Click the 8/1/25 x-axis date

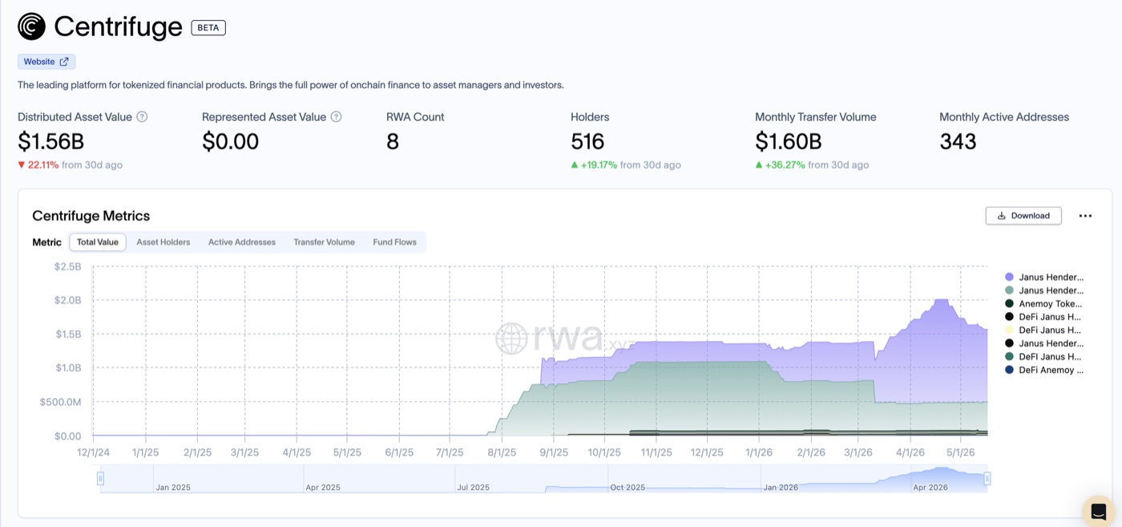501,452
